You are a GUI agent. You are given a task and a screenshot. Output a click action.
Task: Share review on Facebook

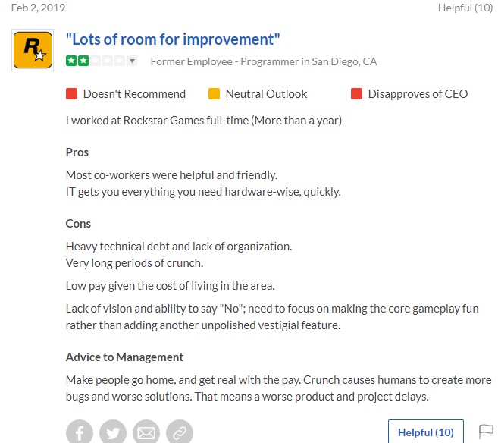pos(80,432)
